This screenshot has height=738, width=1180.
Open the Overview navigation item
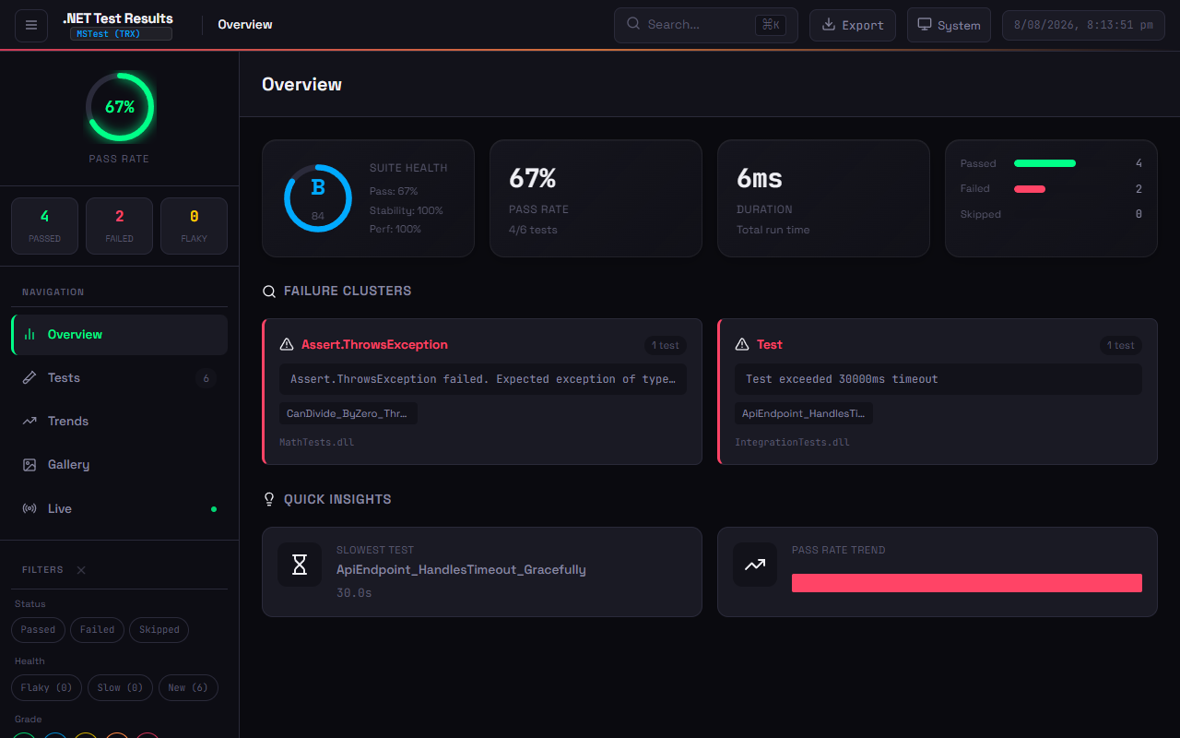(119, 334)
